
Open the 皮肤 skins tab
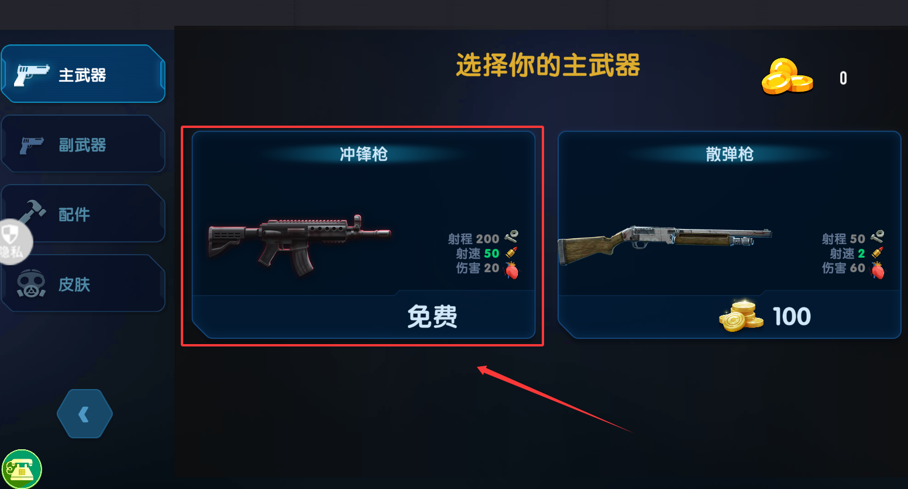tap(83, 283)
